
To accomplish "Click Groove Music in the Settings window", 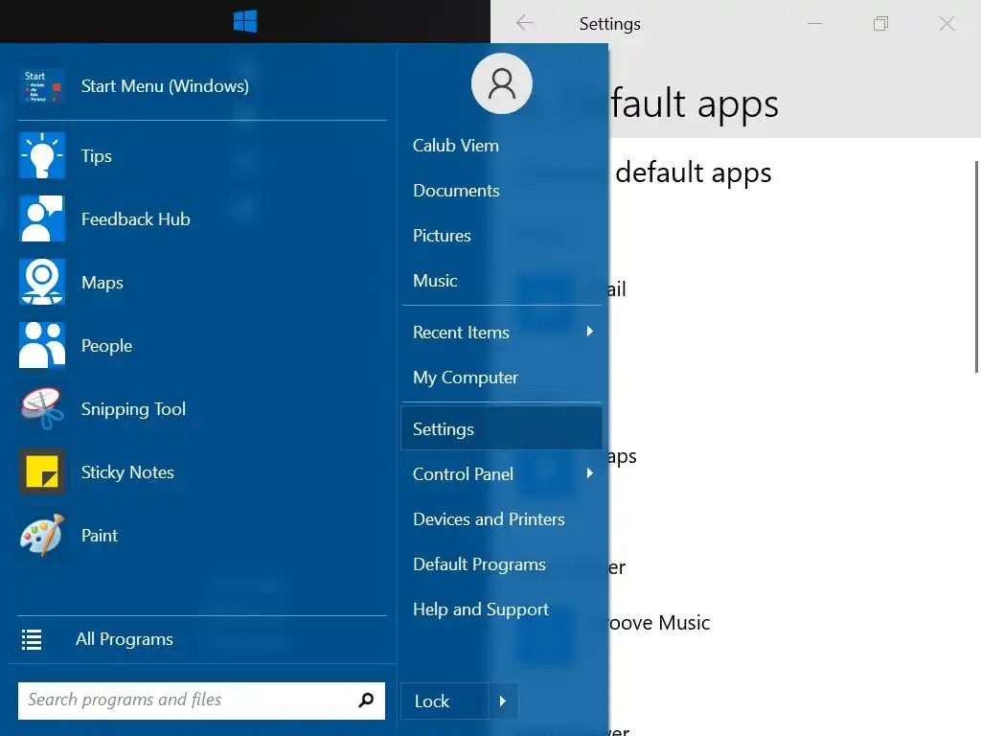I will click(x=659, y=623).
